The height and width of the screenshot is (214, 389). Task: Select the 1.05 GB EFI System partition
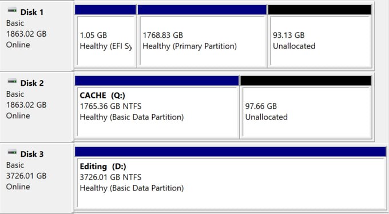[x=106, y=41]
